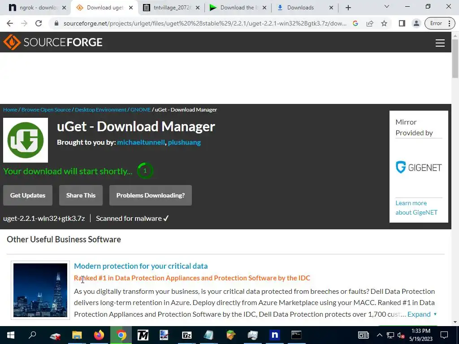Click the muted volume tray icon

click(400, 335)
